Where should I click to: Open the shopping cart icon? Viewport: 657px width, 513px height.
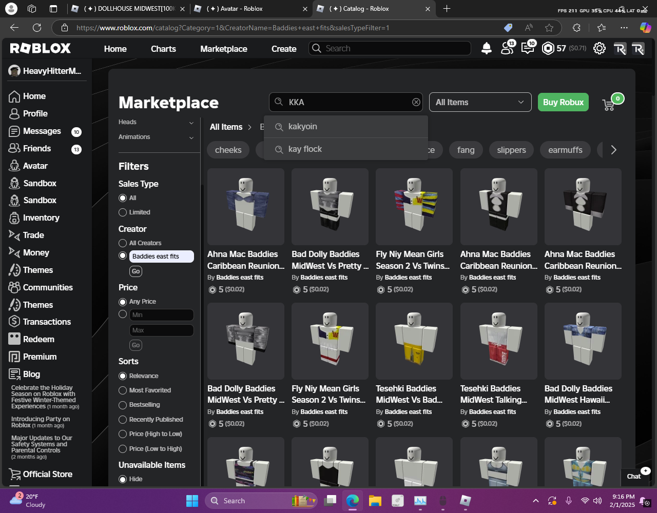click(609, 104)
